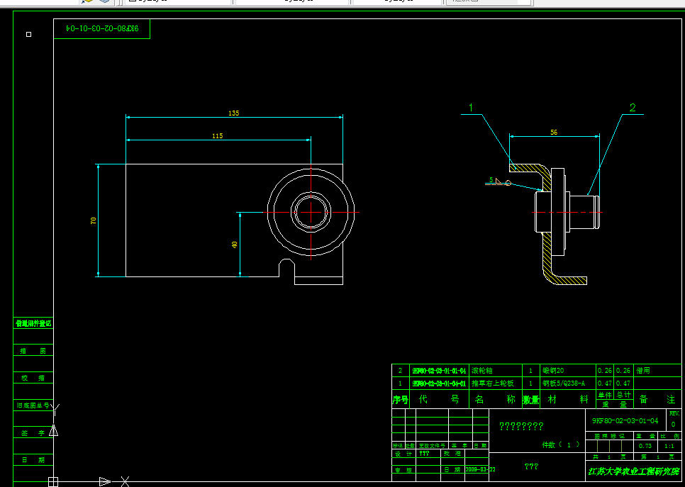Select the REV. label in the title block
Screen dimensions: 685x487
(674, 413)
